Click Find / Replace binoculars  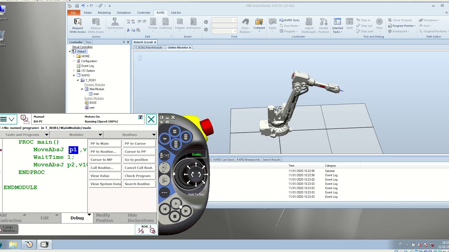(x=246, y=26)
